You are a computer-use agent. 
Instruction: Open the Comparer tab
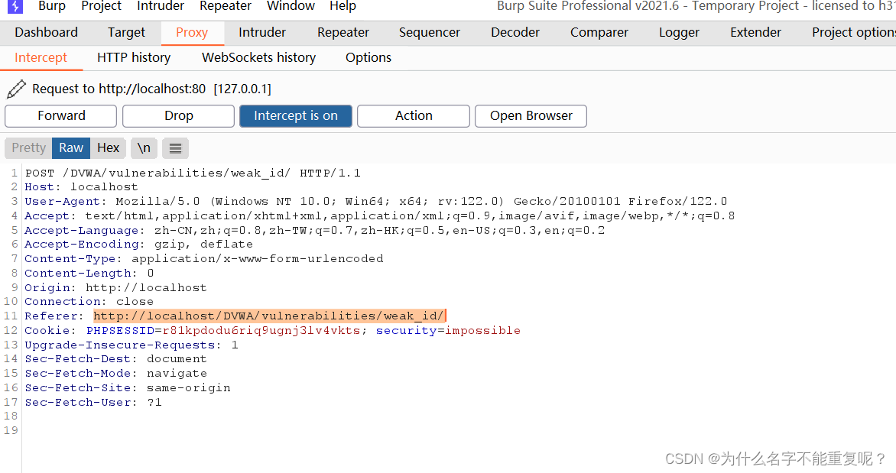[599, 33]
